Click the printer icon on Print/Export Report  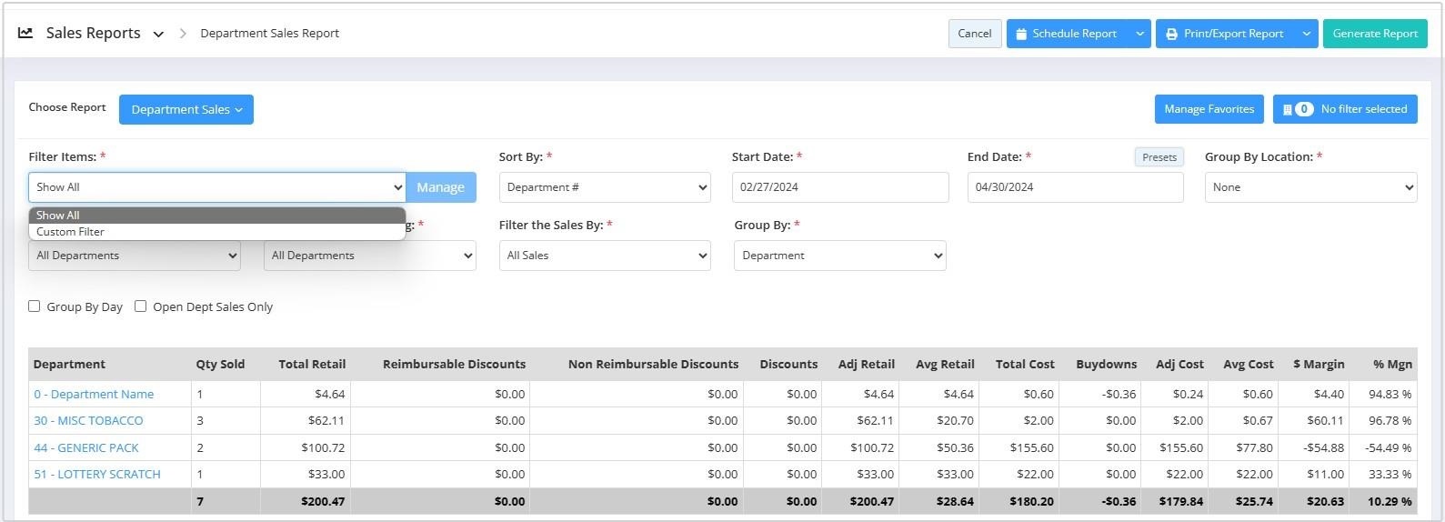pos(1172,34)
